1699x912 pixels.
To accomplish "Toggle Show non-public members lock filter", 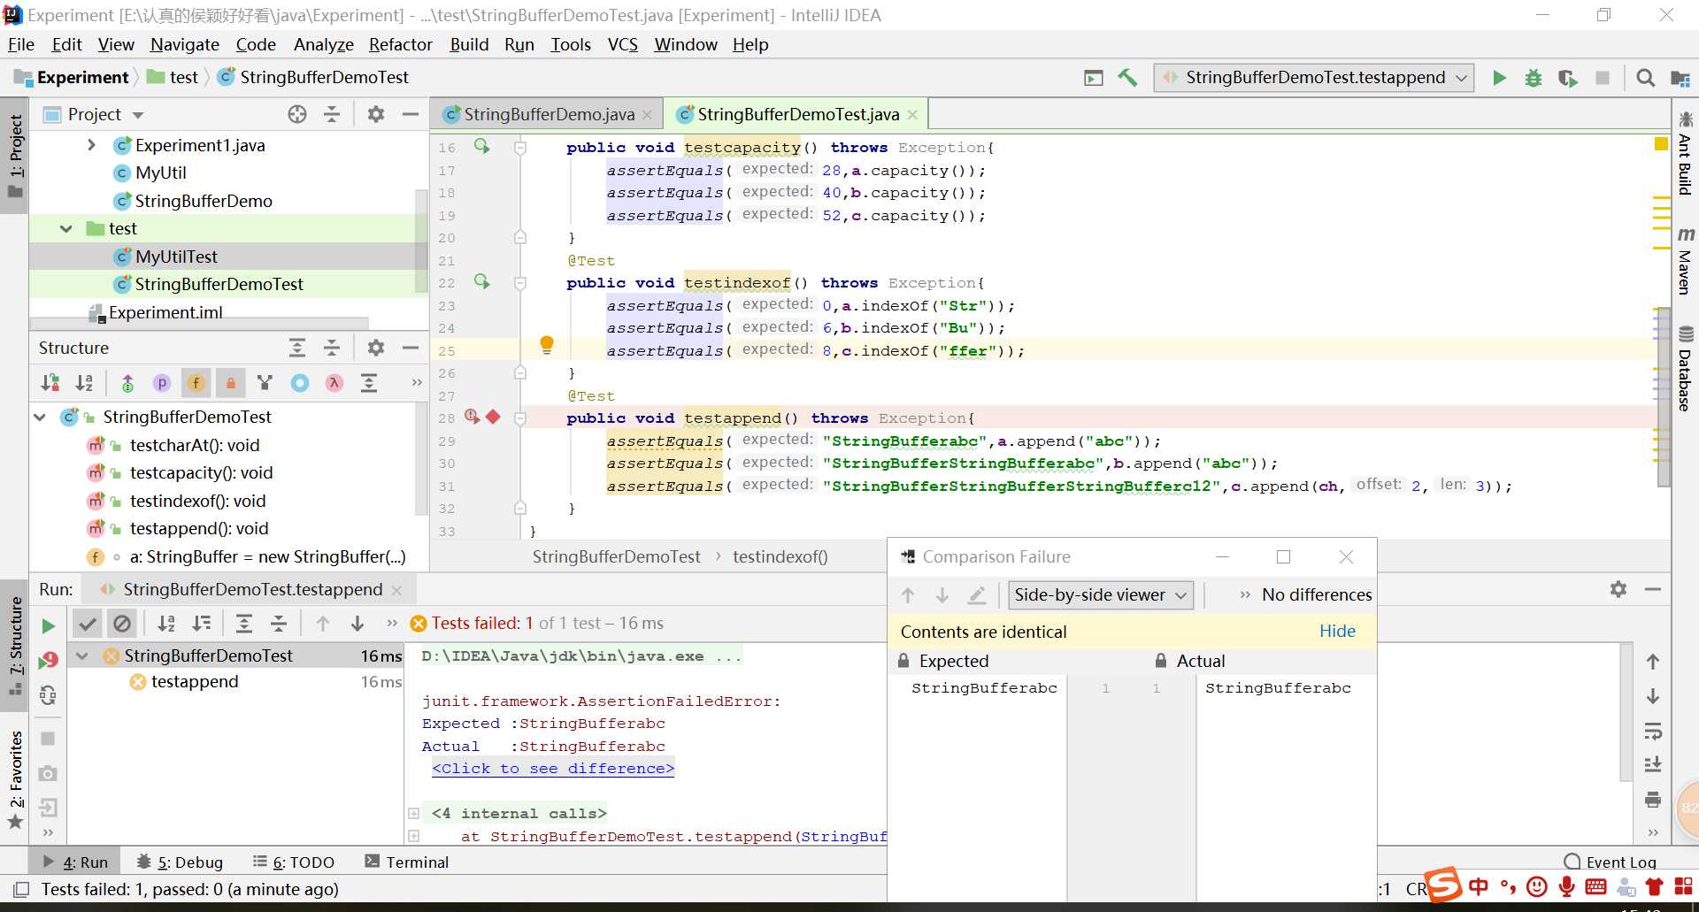I will point(230,383).
